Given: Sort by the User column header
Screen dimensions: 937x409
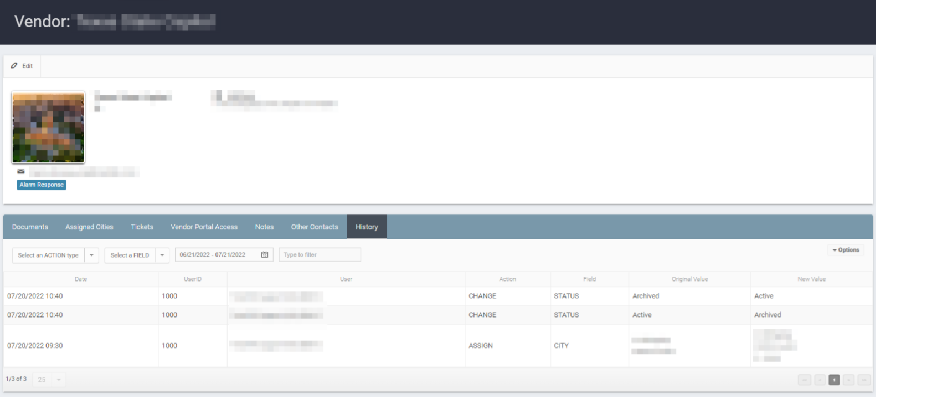Looking at the screenshot, I should (x=346, y=279).
